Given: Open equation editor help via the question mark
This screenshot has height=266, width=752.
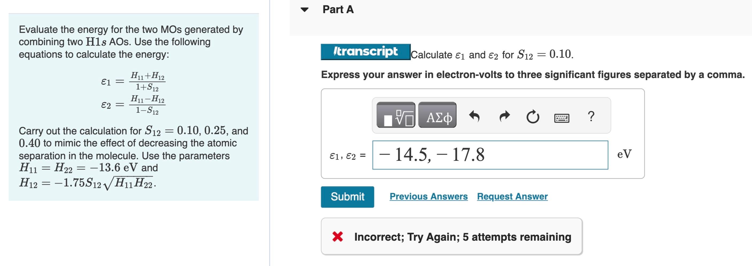Looking at the screenshot, I should coord(590,117).
